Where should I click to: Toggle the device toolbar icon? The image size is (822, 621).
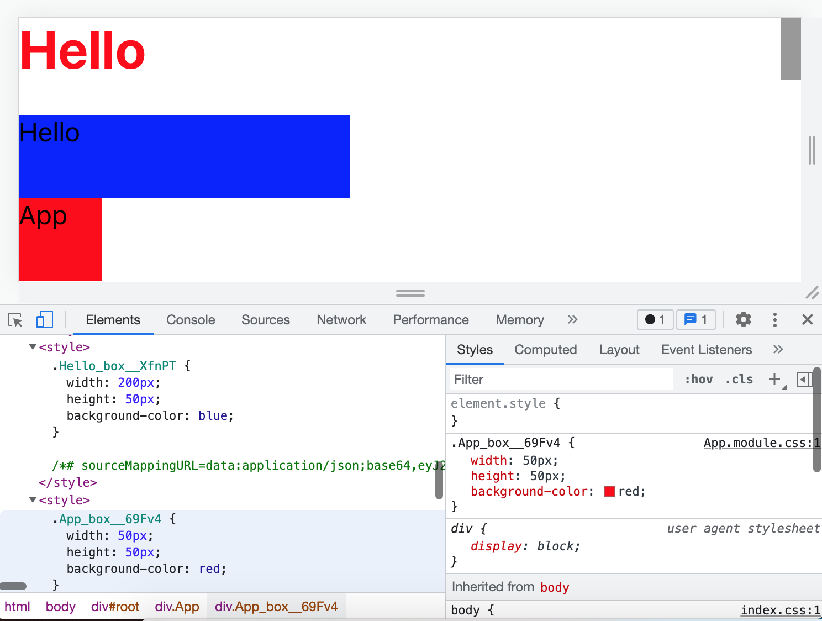coord(44,319)
